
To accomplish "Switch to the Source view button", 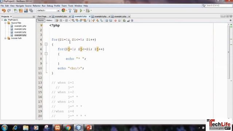I will [x=41, y=20].
